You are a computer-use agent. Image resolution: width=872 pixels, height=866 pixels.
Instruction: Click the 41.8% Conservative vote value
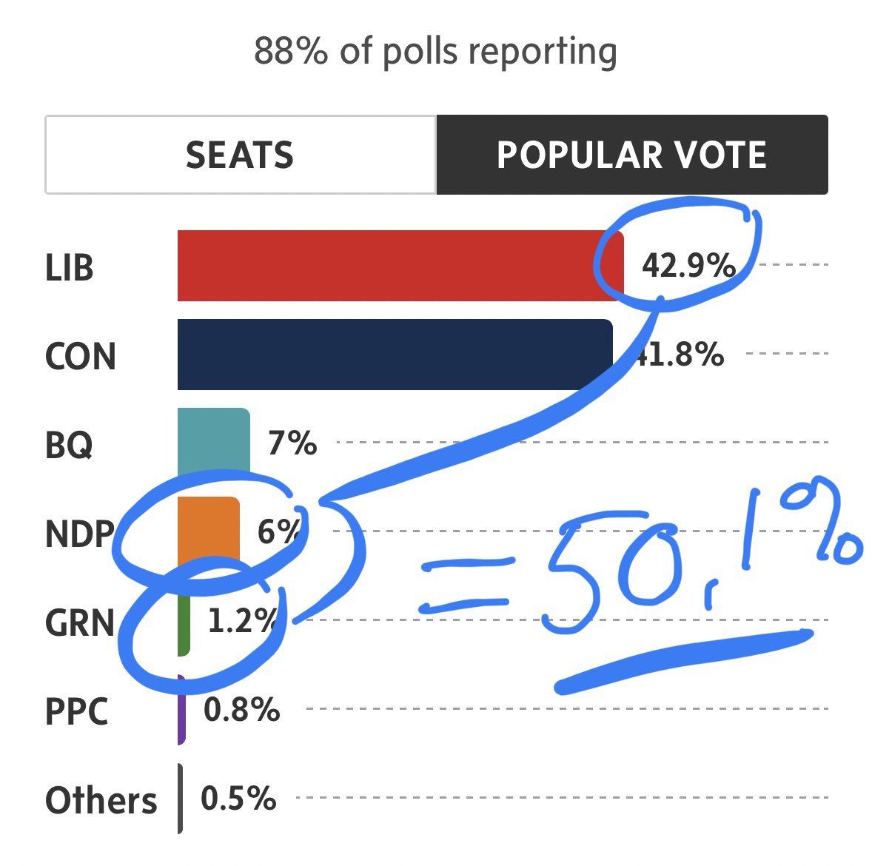point(682,355)
